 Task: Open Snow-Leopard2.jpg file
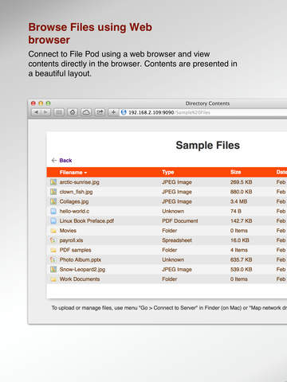(82, 270)
